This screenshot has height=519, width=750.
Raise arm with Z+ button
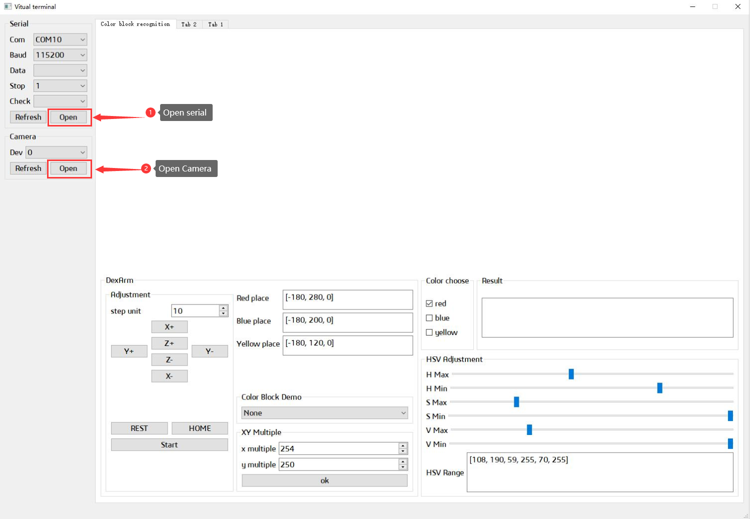[x=170, y=343]
